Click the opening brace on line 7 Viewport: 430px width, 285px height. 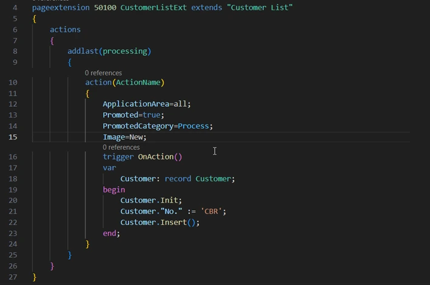click(x=52, y=41)
